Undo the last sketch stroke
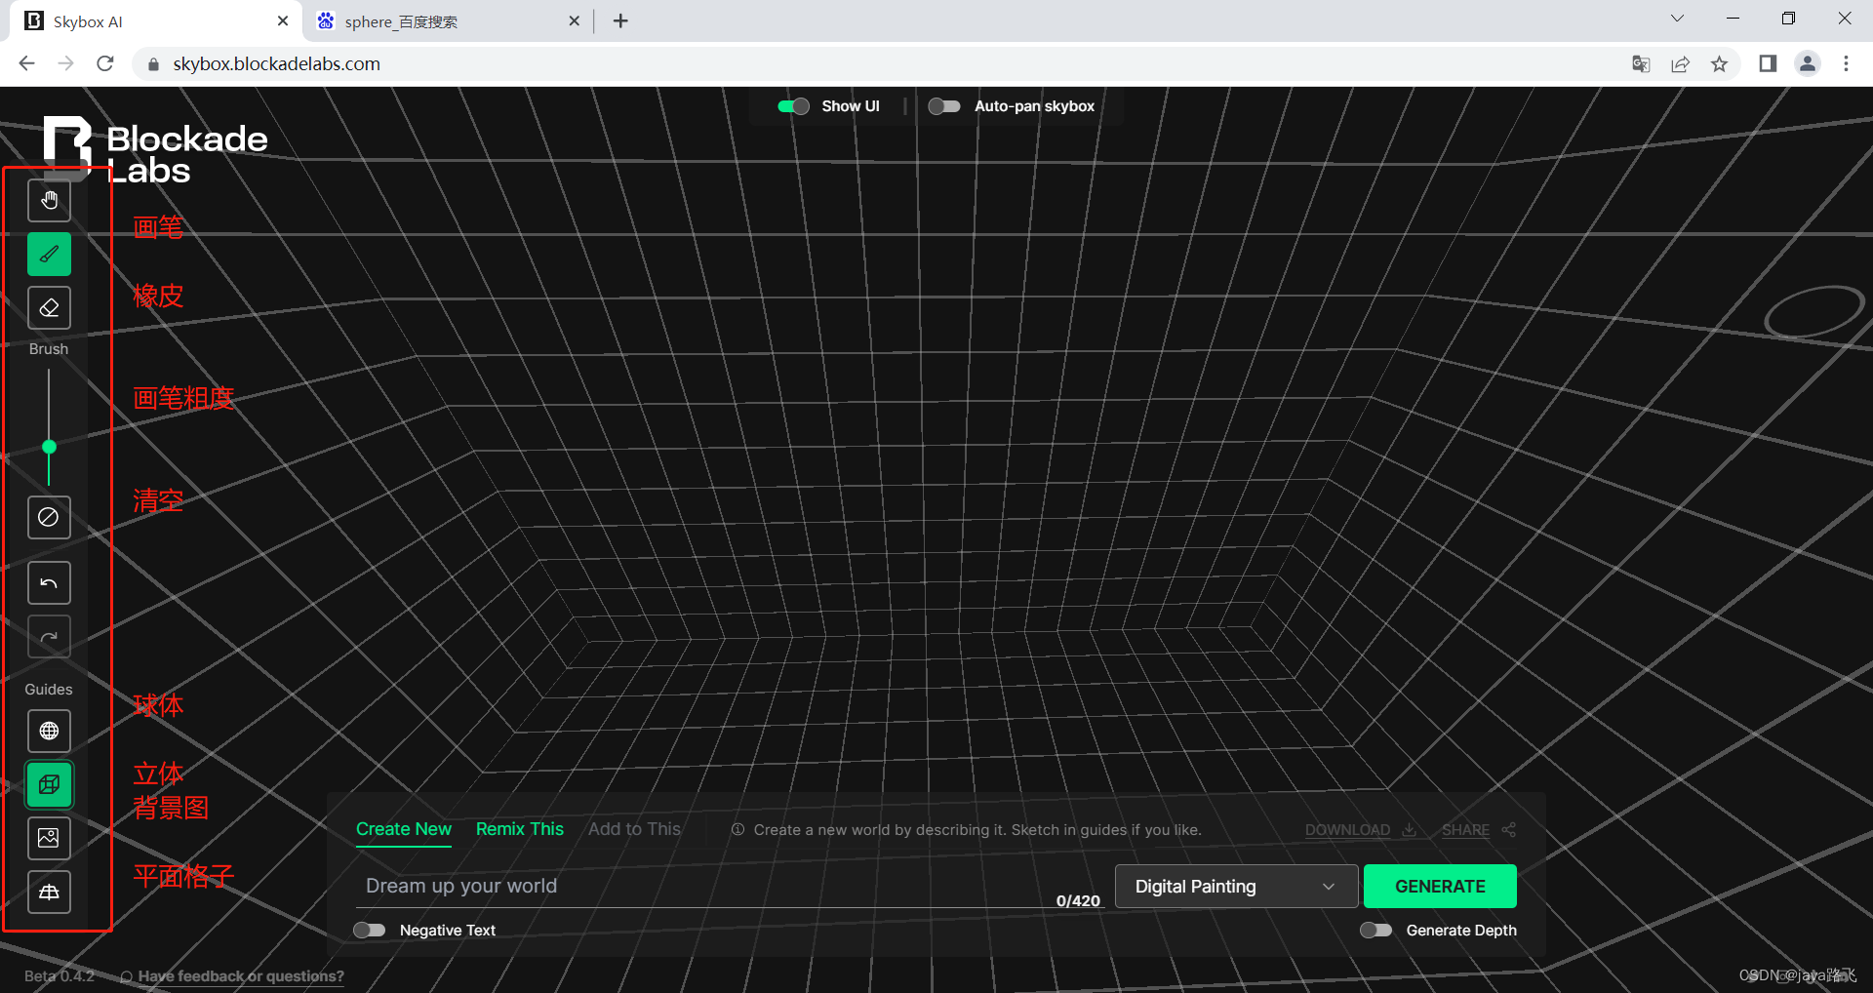 pos(49,583)
